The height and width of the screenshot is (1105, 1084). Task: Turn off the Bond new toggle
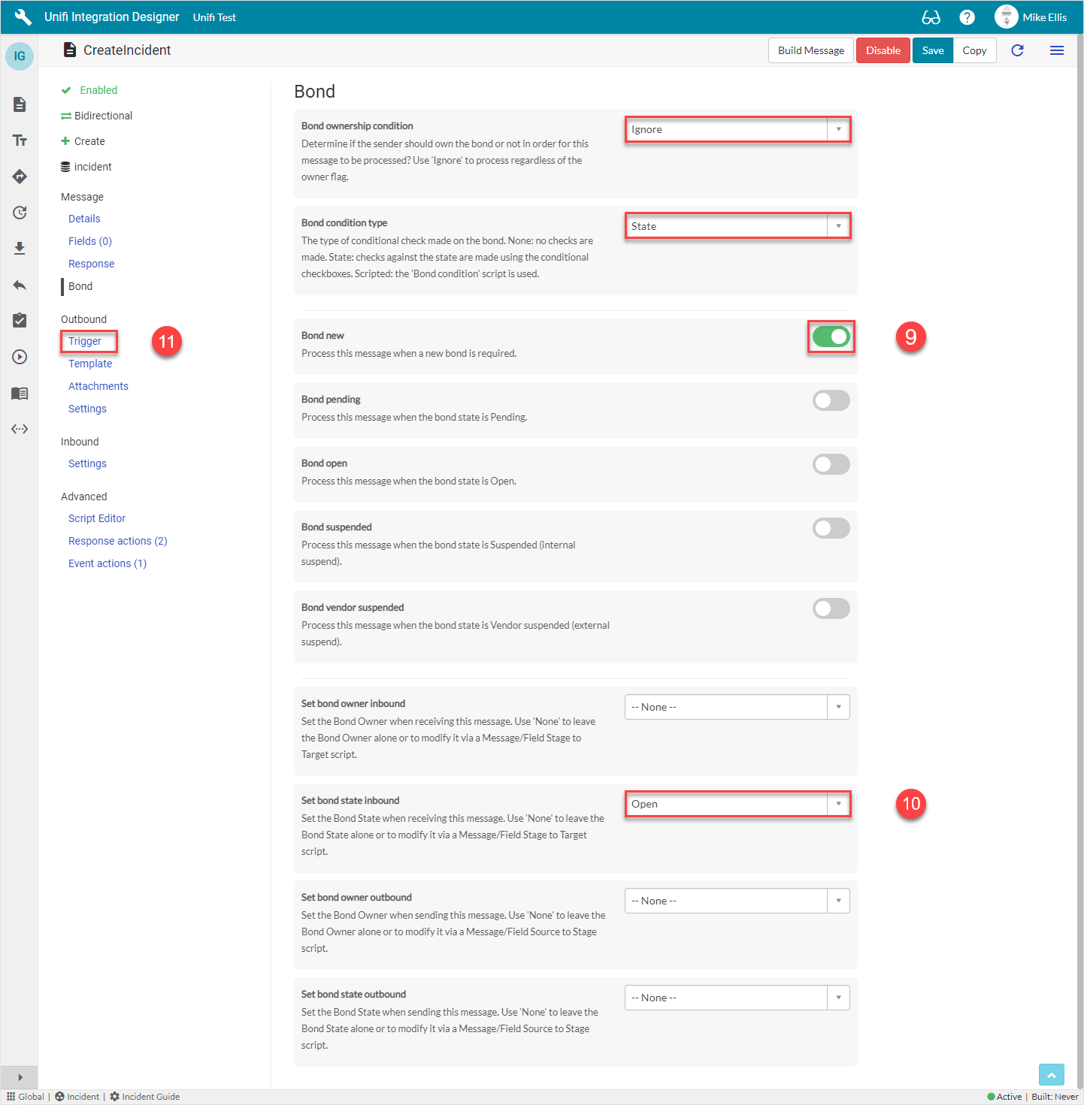(831, 337)
